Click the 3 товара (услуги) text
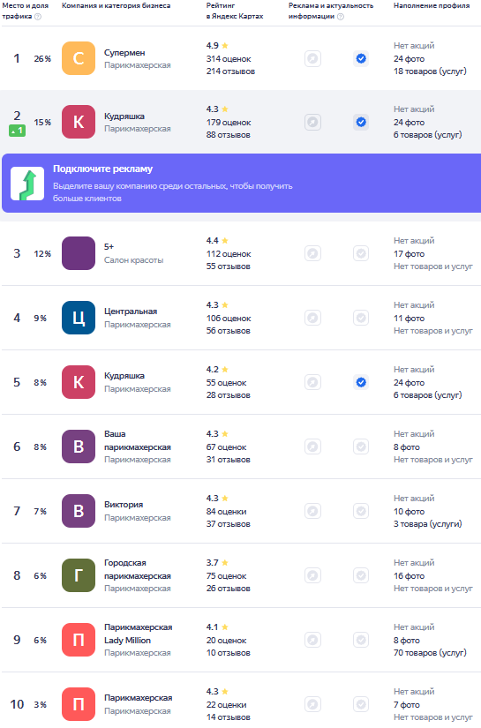 point(428,524)
